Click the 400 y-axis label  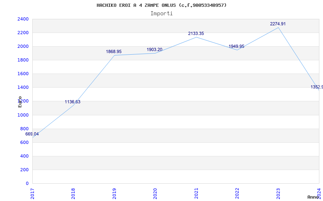click(x=25, y=156)
